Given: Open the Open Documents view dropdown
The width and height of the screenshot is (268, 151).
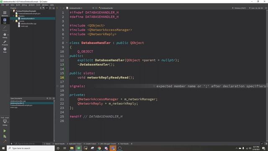Looking at the screenshot, I should [47, 99].
